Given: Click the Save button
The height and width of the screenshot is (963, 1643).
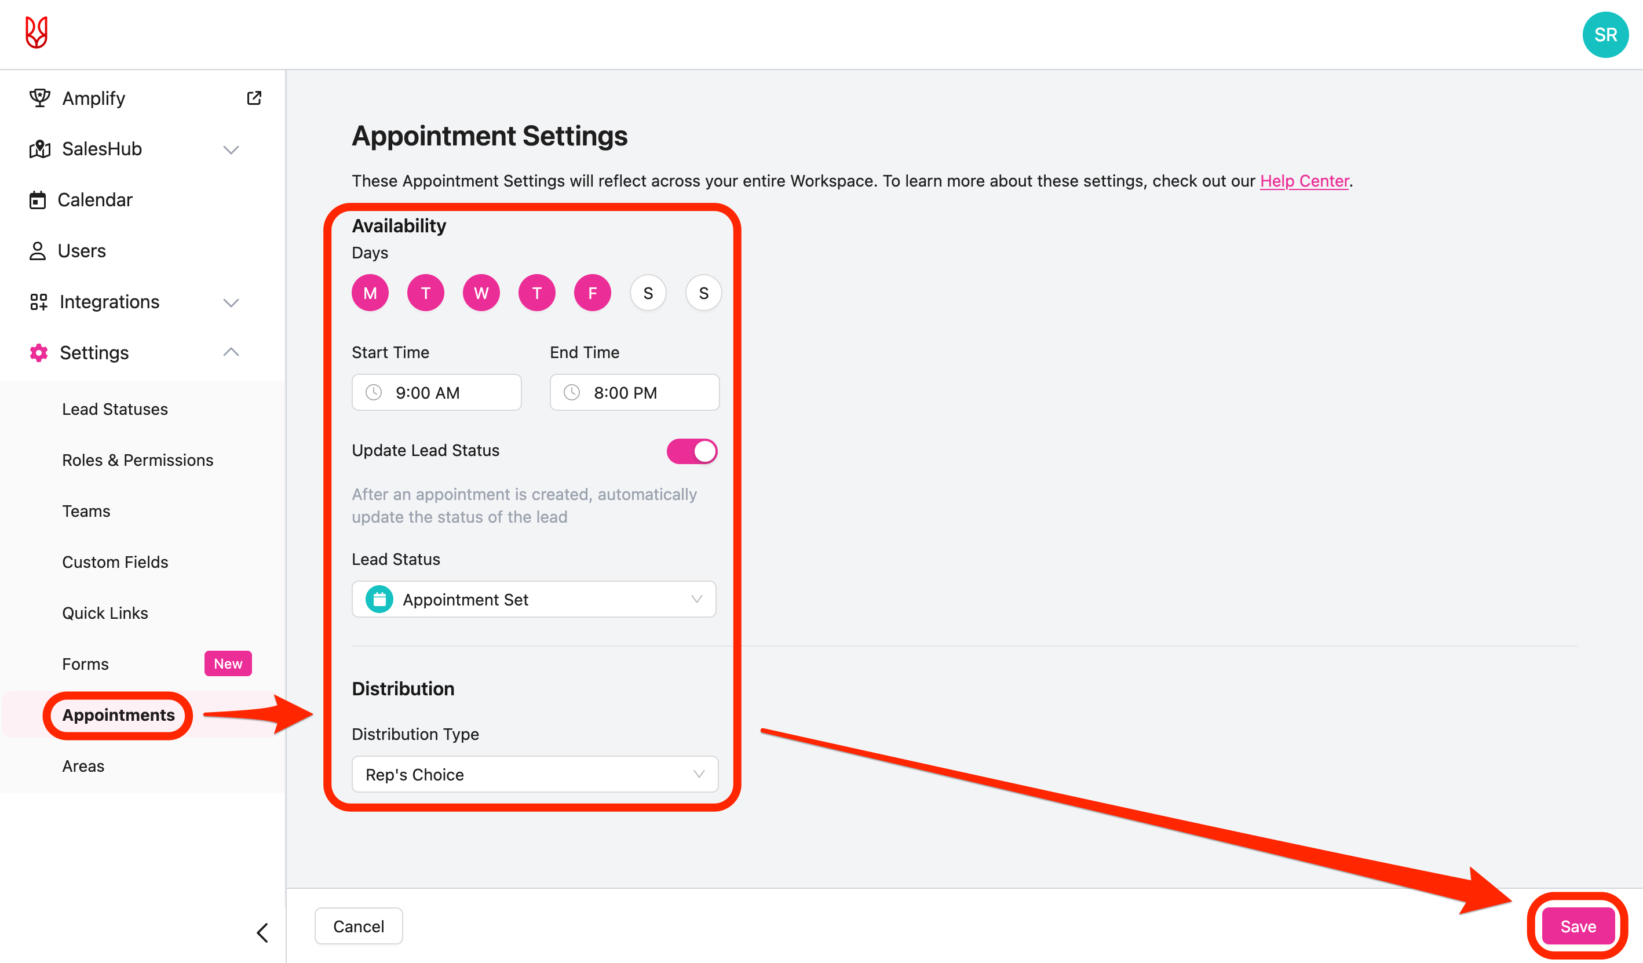Looking at the screenshot, I should pyautogui.click(x=1578, y=926).
